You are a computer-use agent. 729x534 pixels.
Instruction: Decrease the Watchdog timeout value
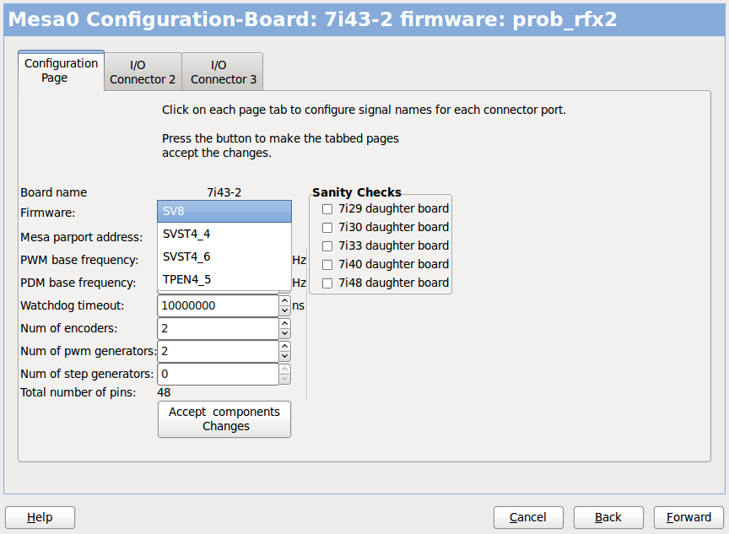tap(284, 310)
